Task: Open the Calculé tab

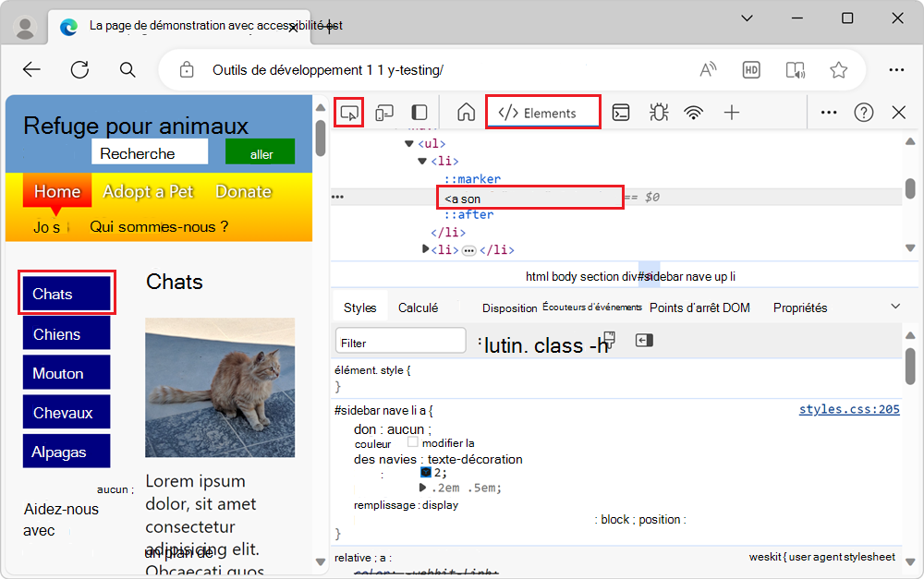Action: point(418,308)
